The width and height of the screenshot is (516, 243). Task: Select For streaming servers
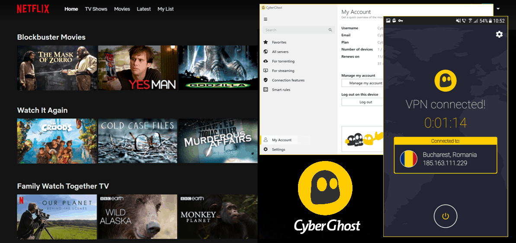click(283, 71)
